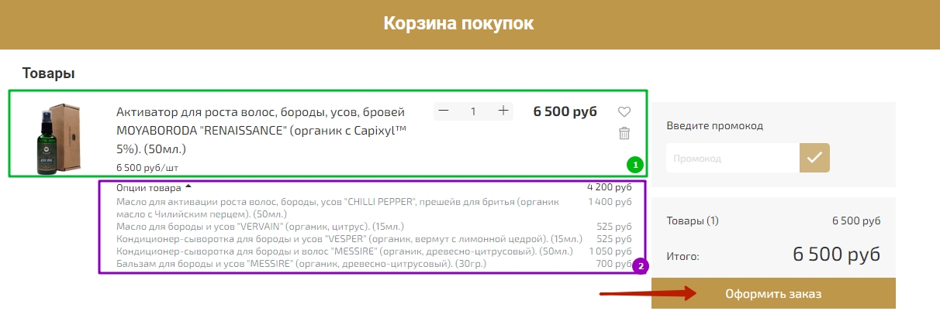
Task: Click the 4 200 руб options total
Action: click(610, 187)
